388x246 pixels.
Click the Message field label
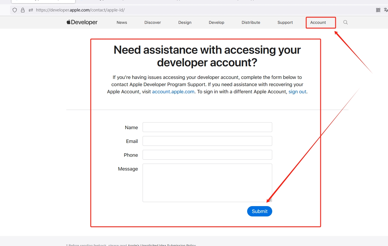tap(128, 169)
